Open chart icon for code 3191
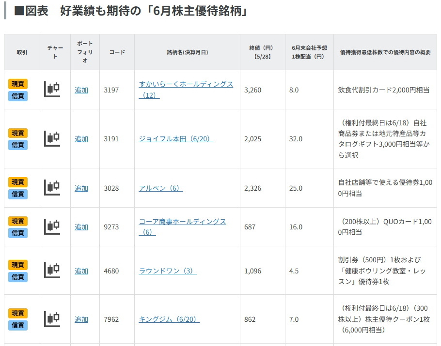This screenshot has width=441, height=346. (x=52, y=139)
